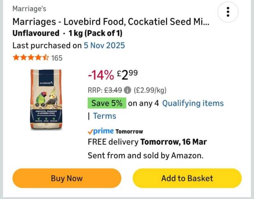254x199 pixels.
Task: Open the three-dot more options menu
Action: coord(228,12)
